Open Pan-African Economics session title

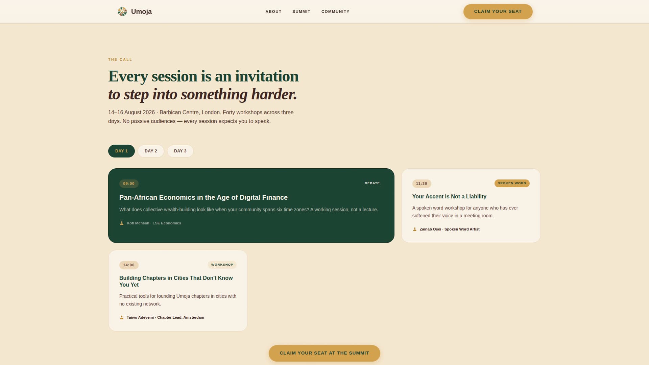point(203,197)
